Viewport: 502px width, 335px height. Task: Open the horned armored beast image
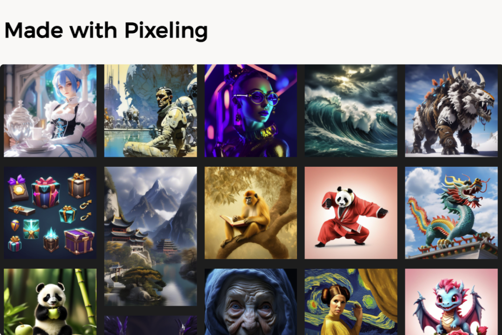(451, 111)
